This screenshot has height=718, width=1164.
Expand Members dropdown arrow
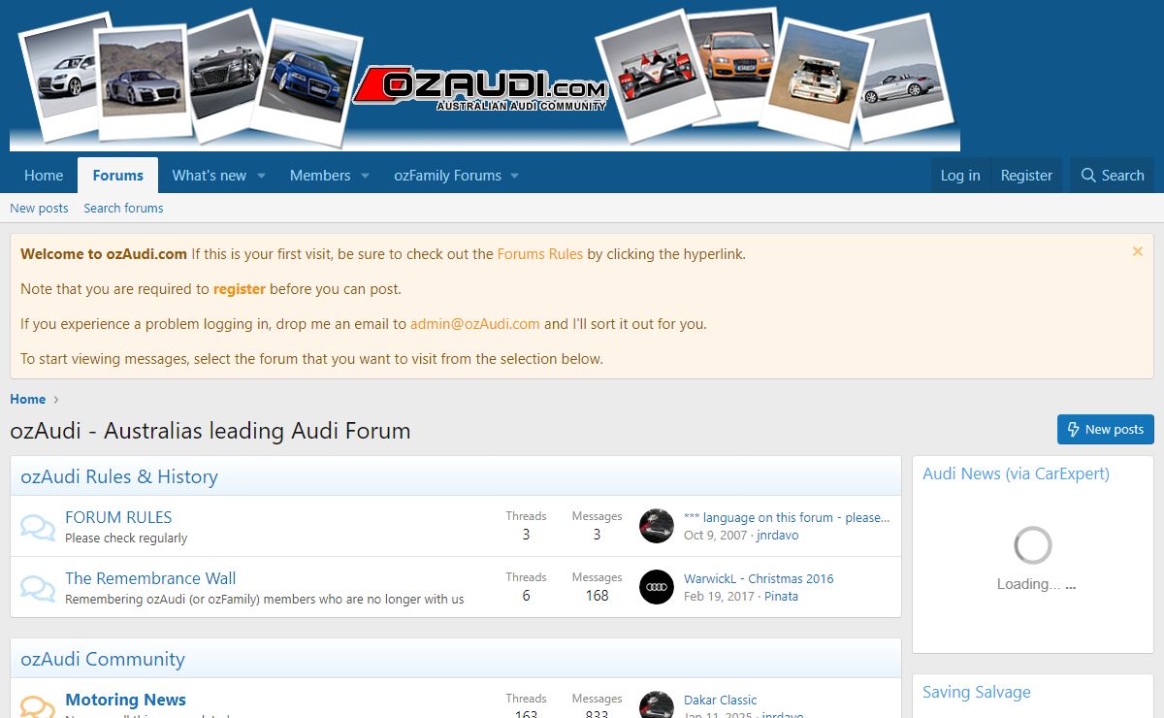tap(365, 176)
